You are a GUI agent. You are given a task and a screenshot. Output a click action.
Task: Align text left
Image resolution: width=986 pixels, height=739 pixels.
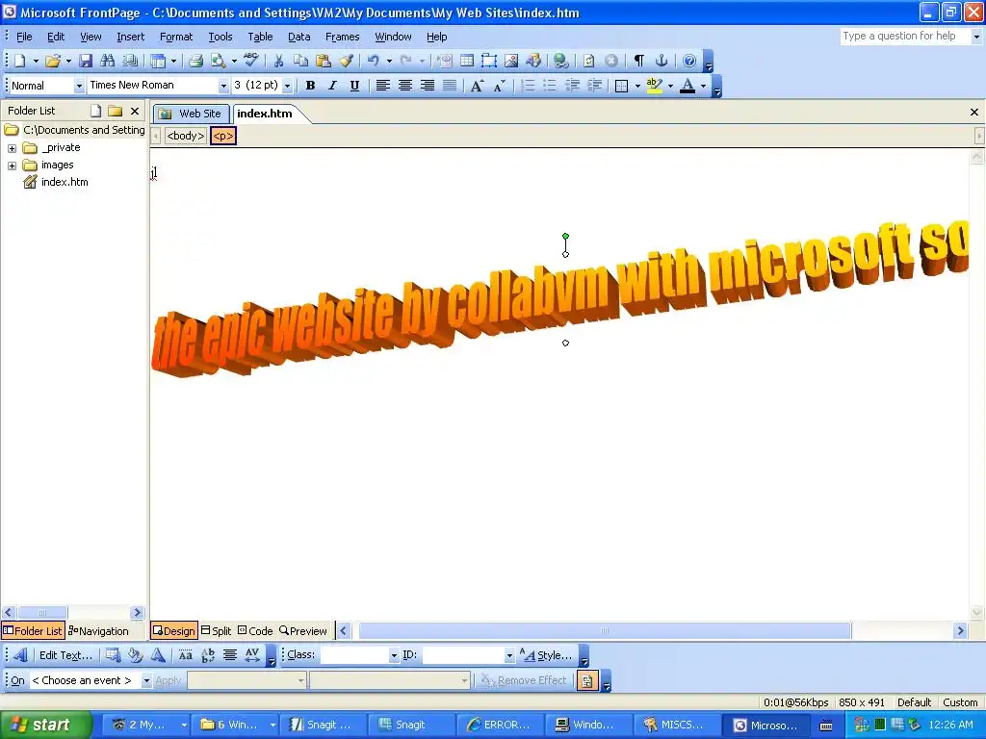point(382,86)
